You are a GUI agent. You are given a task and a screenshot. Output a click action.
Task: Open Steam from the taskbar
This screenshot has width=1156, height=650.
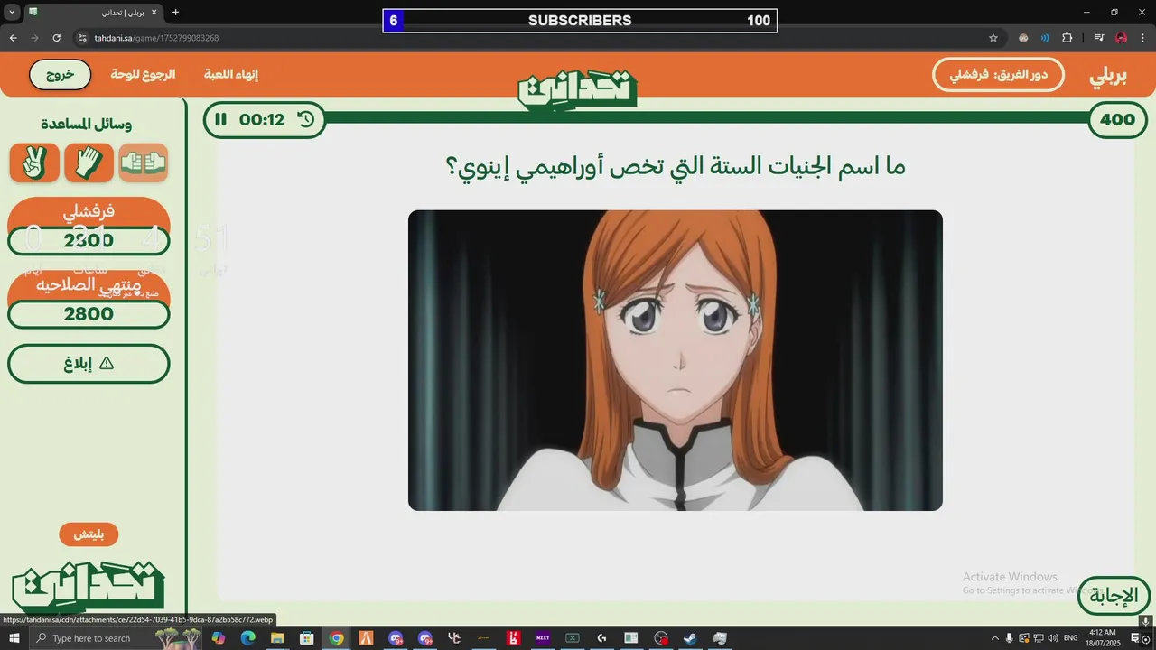click(690, 638)
